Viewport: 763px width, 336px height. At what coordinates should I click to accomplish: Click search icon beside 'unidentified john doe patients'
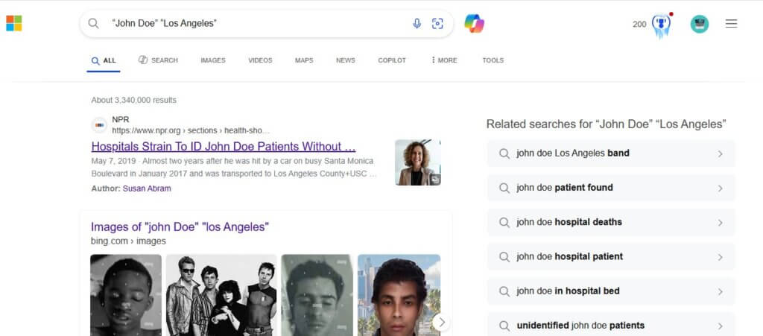point(504,326)
